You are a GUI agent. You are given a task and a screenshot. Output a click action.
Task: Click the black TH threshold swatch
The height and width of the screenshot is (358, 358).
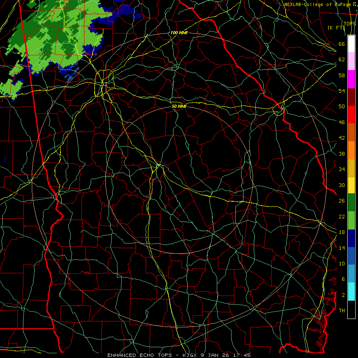pos(351,309)
